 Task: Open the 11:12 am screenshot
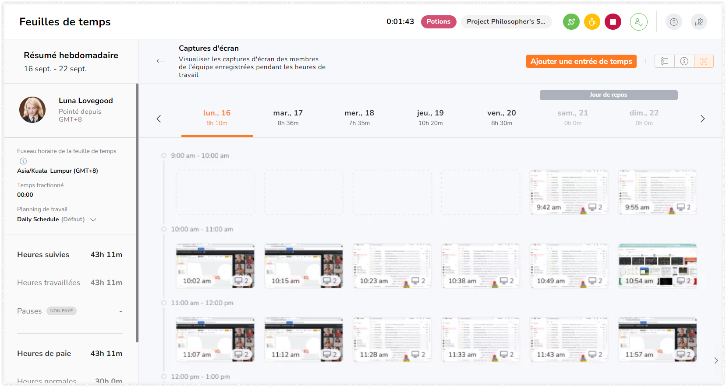point(304,340)
